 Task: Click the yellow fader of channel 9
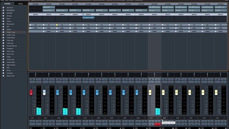click(150, 92)
